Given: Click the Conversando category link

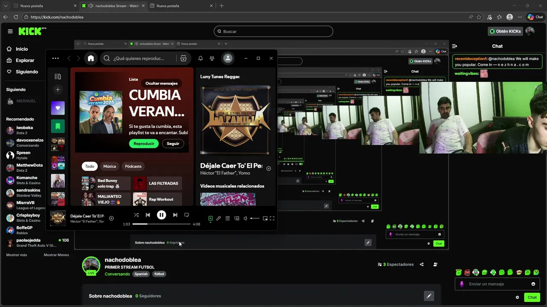Looking at the screenshot, I should tap(117, 274).
